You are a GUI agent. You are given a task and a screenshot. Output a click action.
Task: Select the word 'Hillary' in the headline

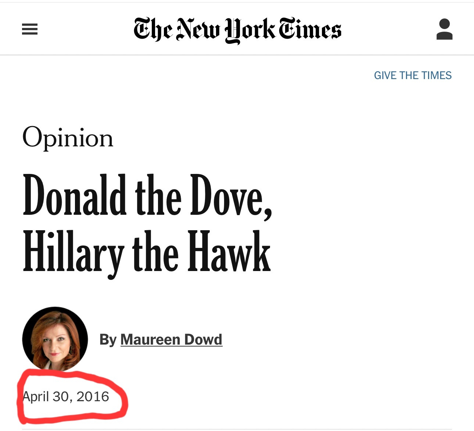(x=73, y=252)
